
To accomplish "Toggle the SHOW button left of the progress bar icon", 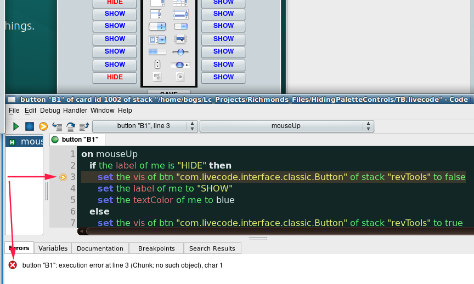I will click(115, 51).
